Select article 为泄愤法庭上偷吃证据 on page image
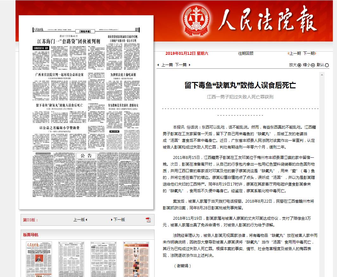 tap(123, 75)
